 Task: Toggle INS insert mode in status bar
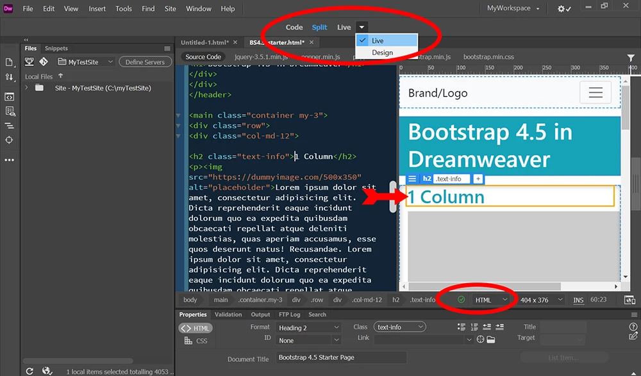(578, 300)
